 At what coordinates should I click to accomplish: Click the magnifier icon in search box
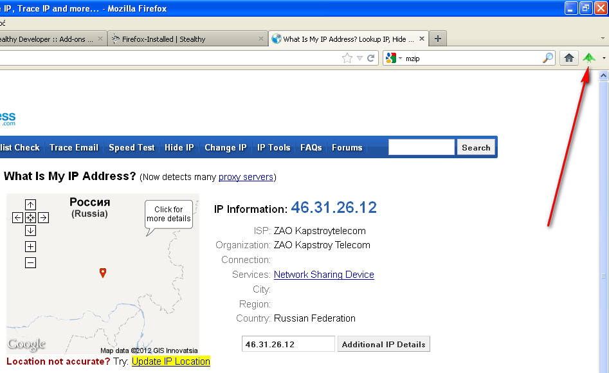pyautogui.click(x=548, y=59)
